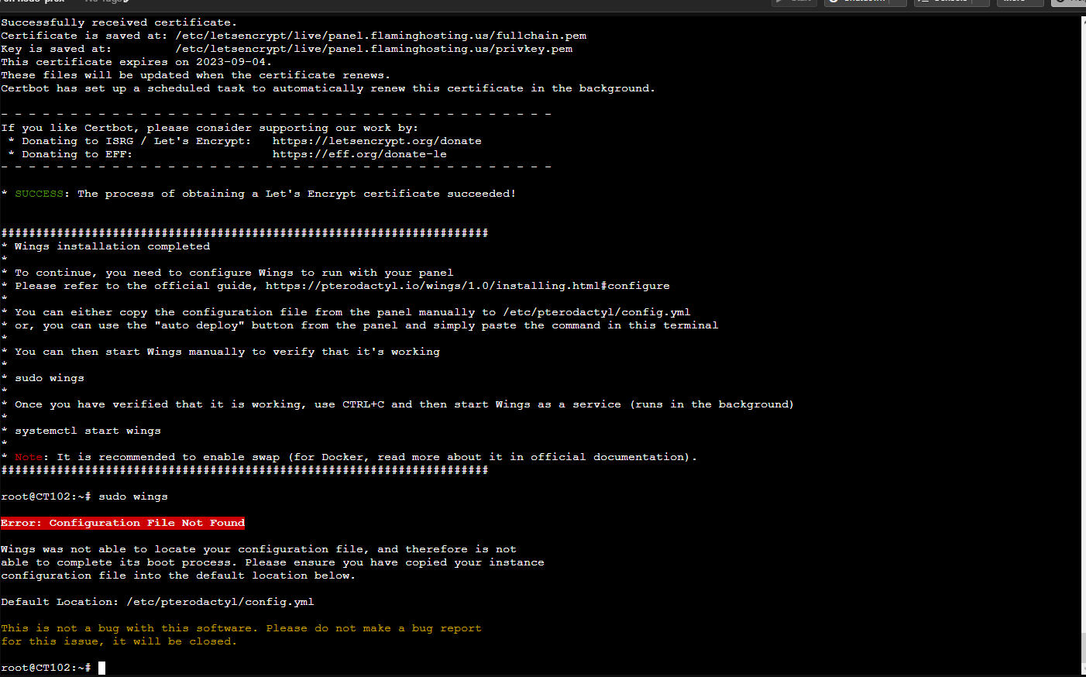Select the highlighted Configuration File Not Found error

(122, 522)
